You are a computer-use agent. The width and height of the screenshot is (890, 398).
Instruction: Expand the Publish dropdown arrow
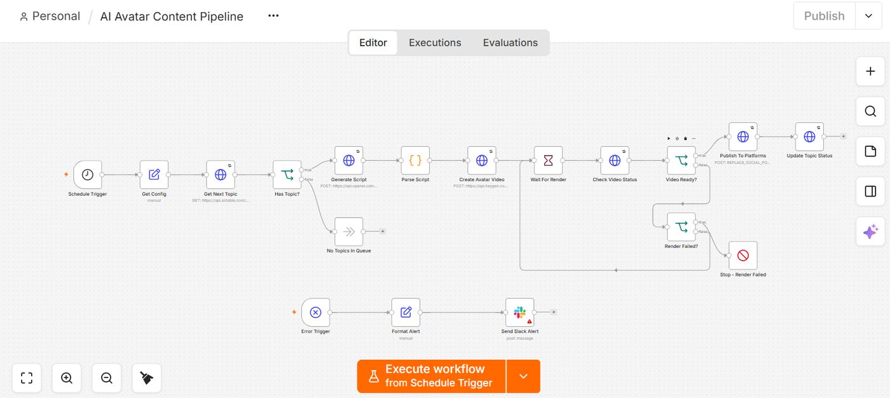868,16
